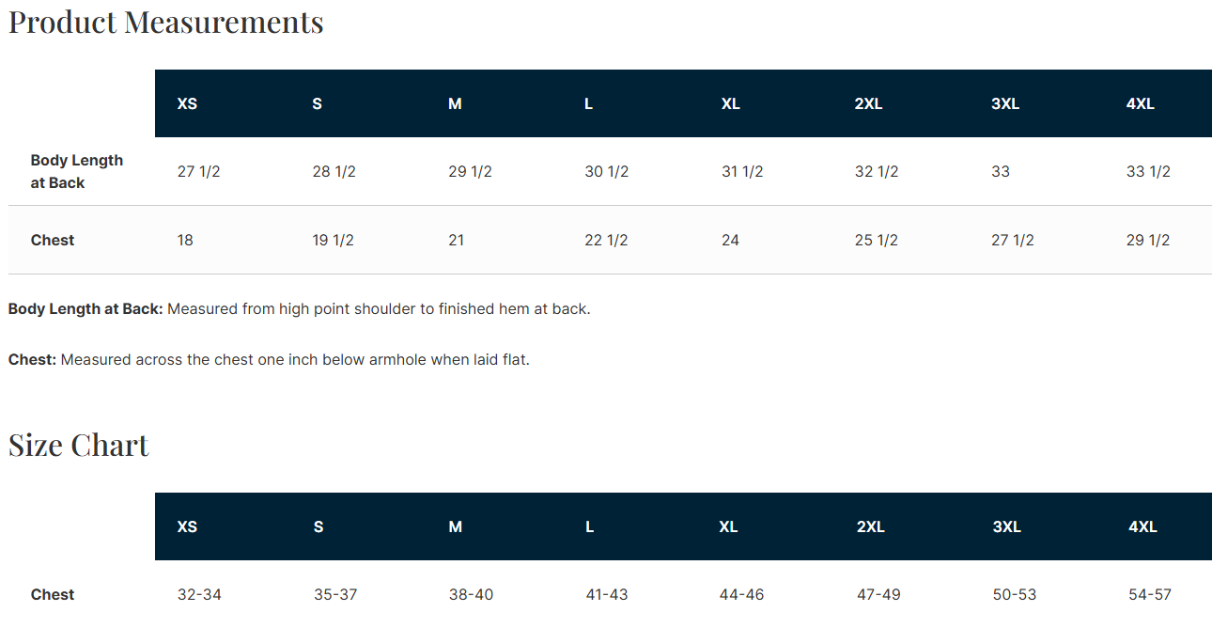Select the XS column header in Product Measurements
Viewport: 1212px width, 628px height.
[x=187, y=103]
